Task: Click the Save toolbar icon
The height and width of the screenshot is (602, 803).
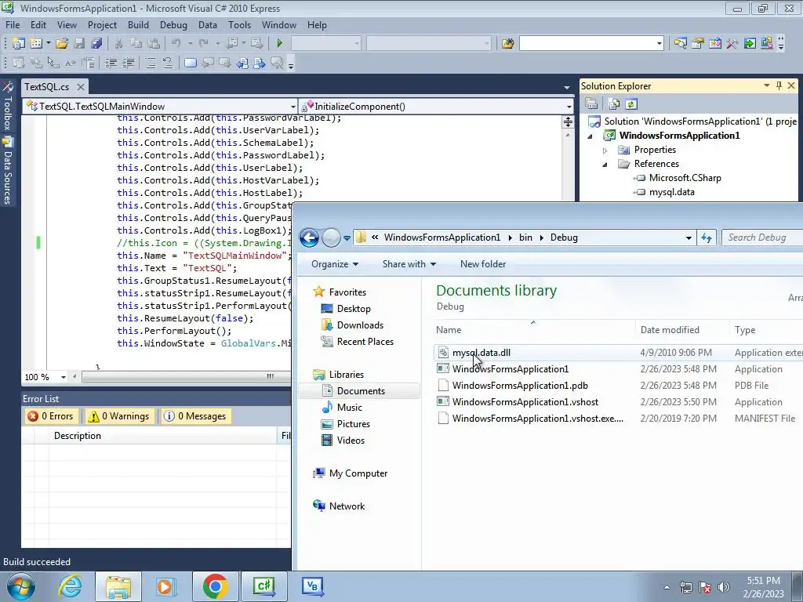Action: coord(79,44)
